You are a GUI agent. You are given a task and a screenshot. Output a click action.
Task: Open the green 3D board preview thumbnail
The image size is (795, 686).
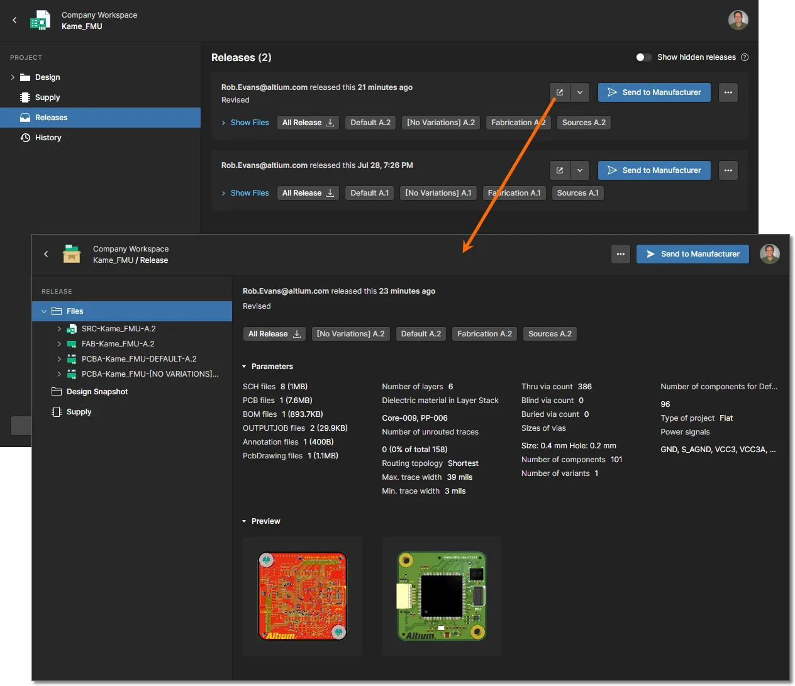tap(442, 596)
